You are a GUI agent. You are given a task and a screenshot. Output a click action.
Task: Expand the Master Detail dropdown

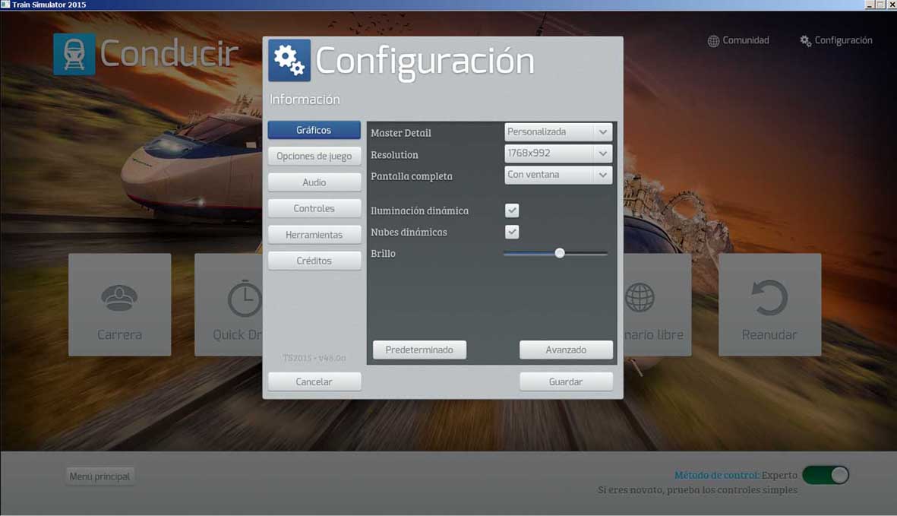[558, 132]
